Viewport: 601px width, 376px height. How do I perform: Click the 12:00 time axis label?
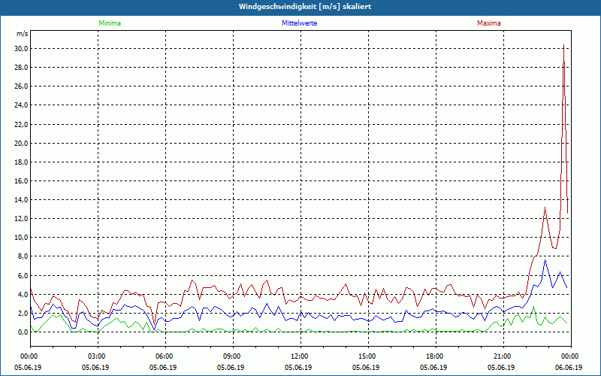[x=300, y=356]
